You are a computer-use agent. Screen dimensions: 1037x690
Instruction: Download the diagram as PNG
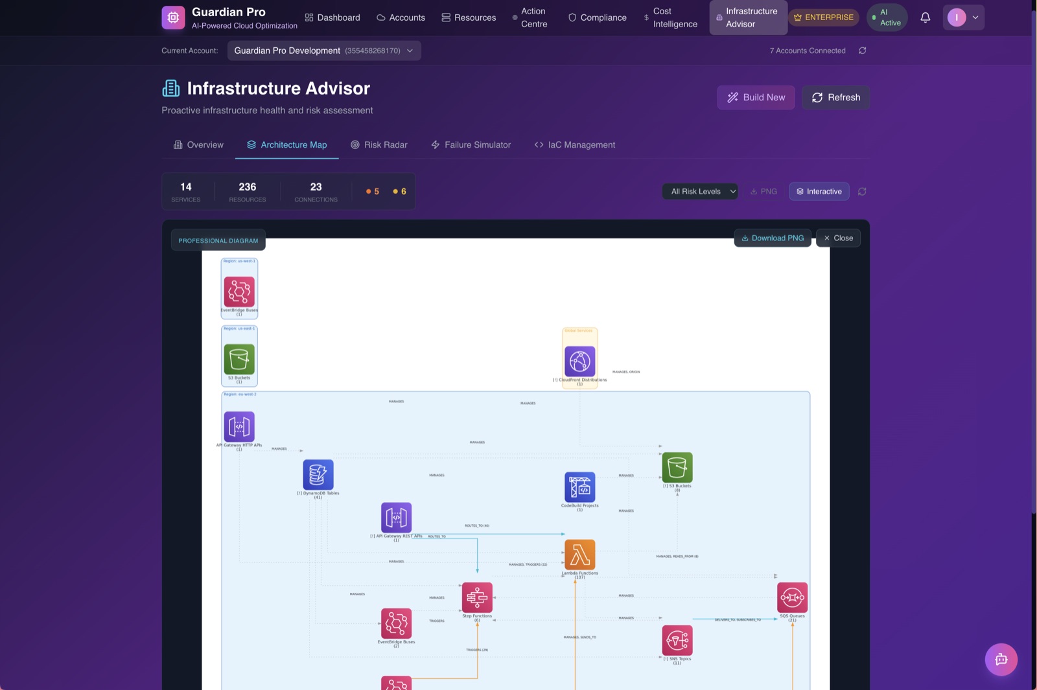tap(772, 238)
